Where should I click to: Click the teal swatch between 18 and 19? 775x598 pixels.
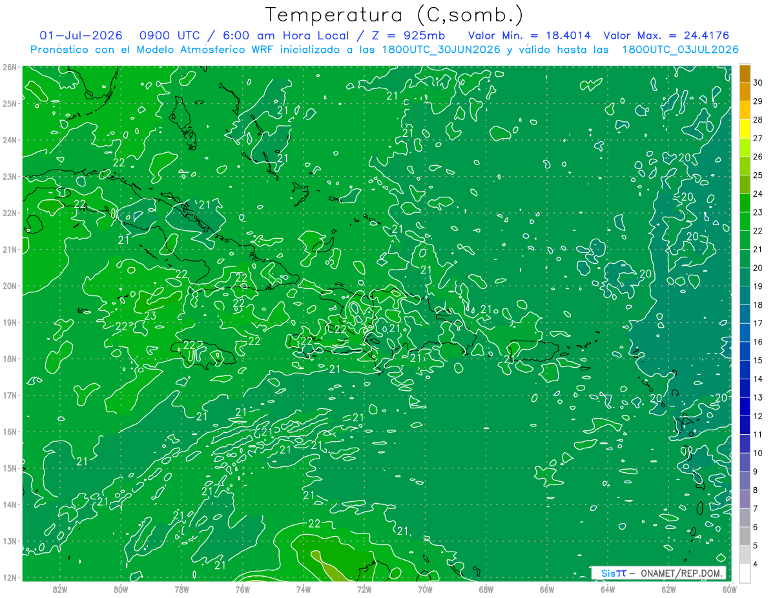tap(745, 296)
